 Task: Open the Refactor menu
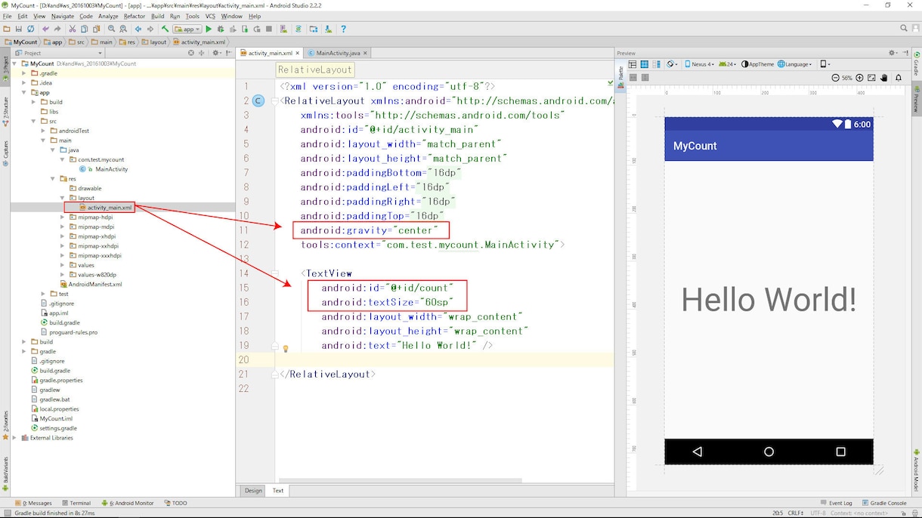point(135,16)
